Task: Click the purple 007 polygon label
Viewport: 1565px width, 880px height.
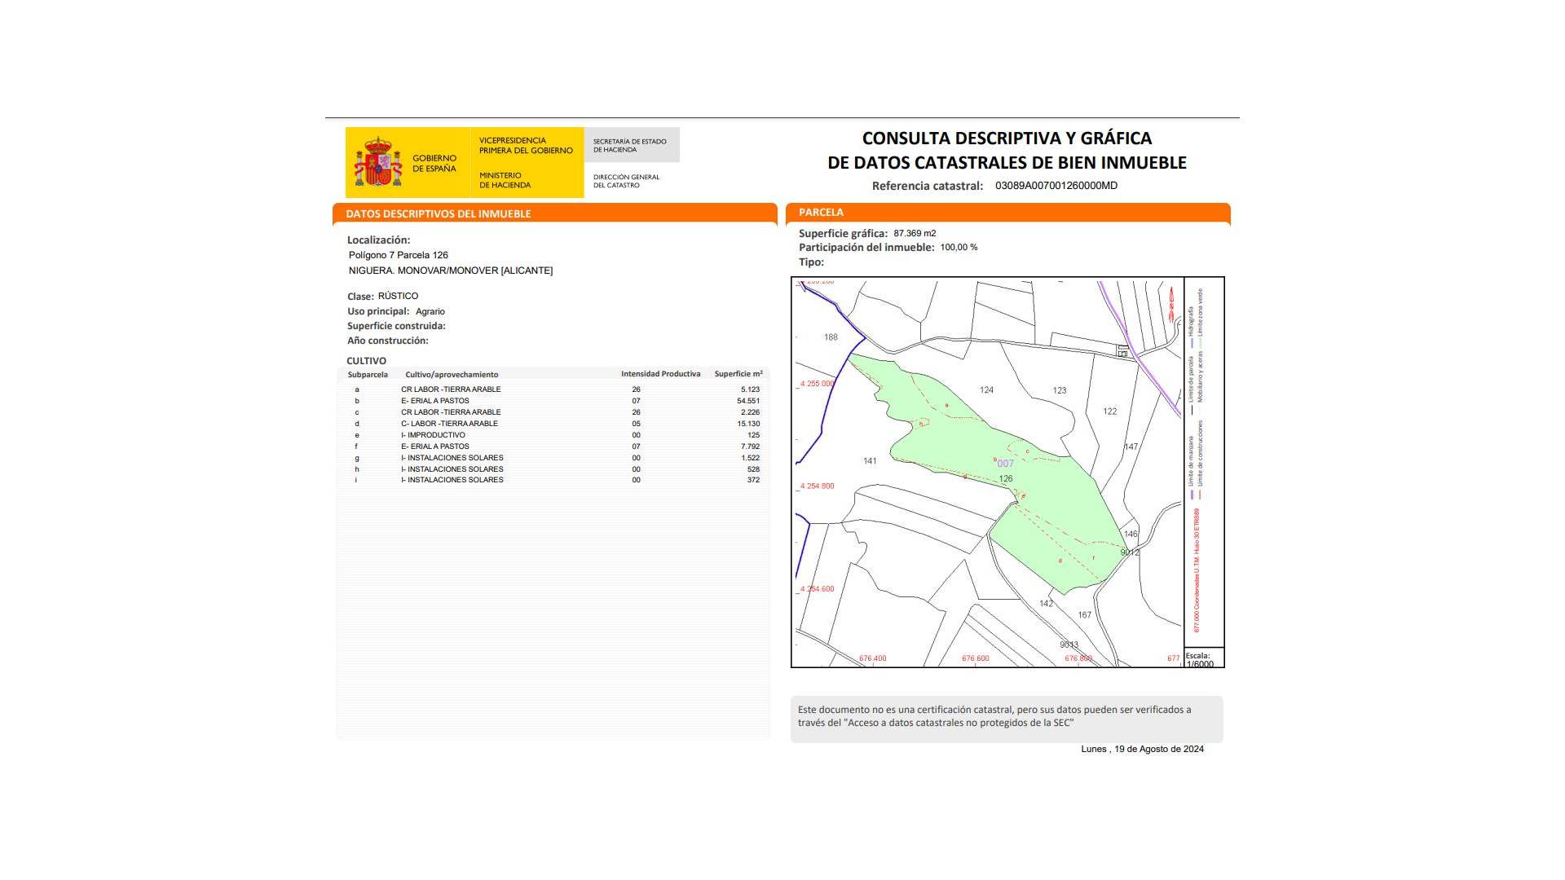Action: [x=1006, y=464]
